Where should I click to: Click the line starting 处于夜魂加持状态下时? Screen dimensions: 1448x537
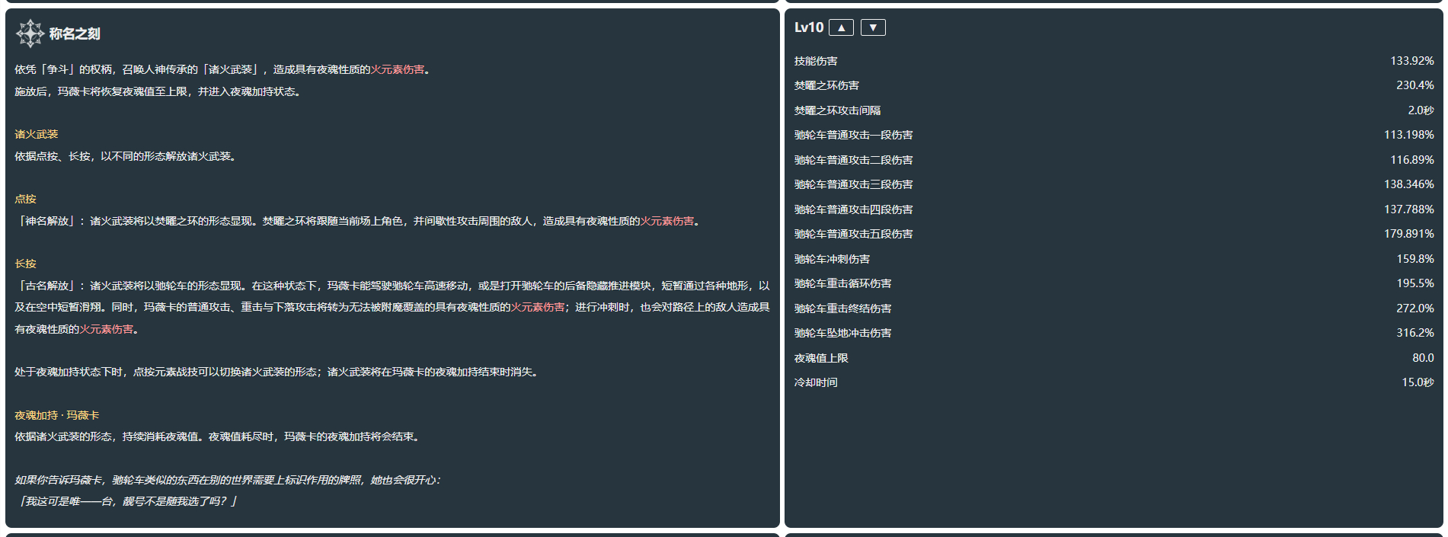point(278,372)
